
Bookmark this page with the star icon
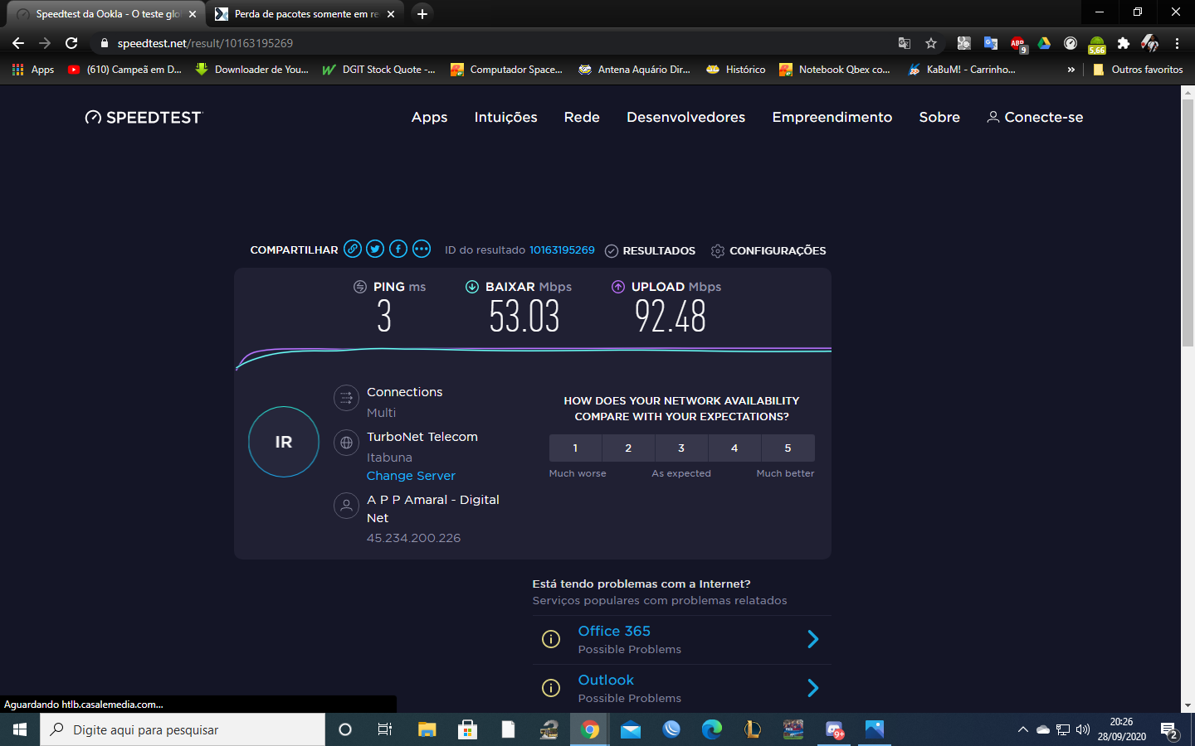[931, 43]
